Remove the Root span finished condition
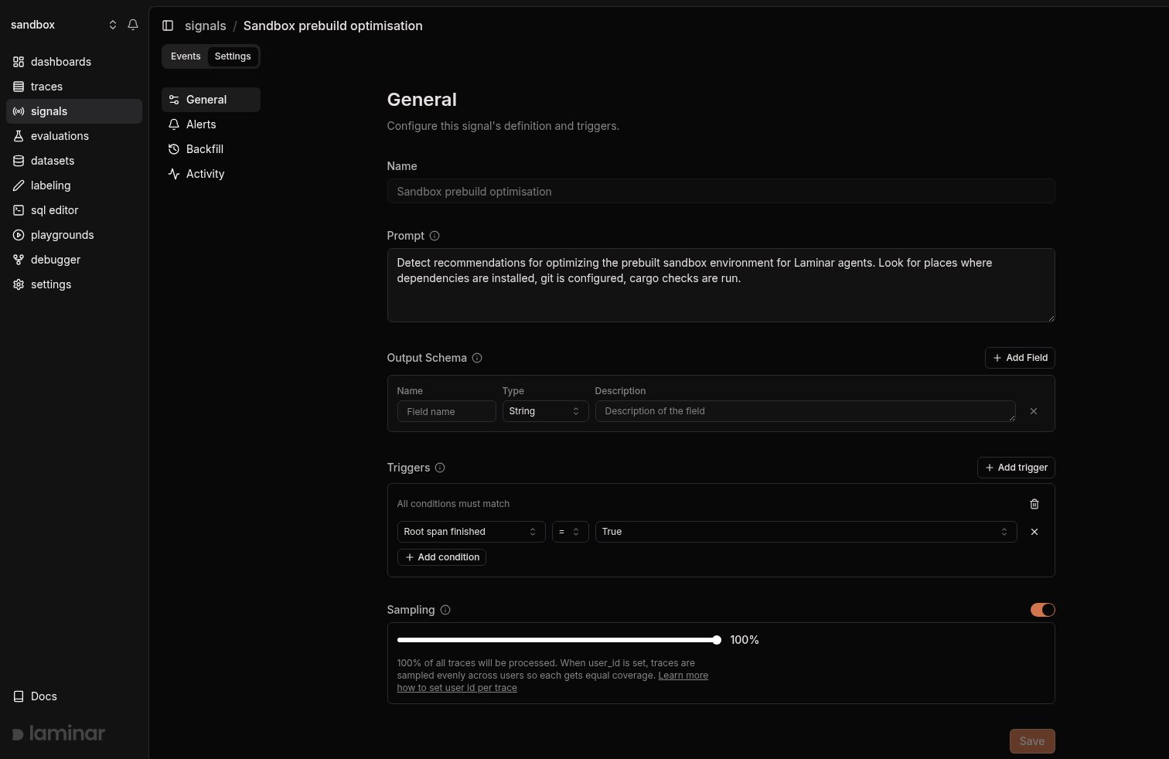The height and width of the screenshot is (759, 1169). [1034, 532]
